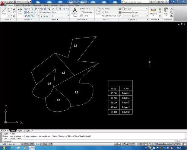This screenshot has width=187, height=150.
Task: Select the Line drawing tool
Action: coord(4,11)
